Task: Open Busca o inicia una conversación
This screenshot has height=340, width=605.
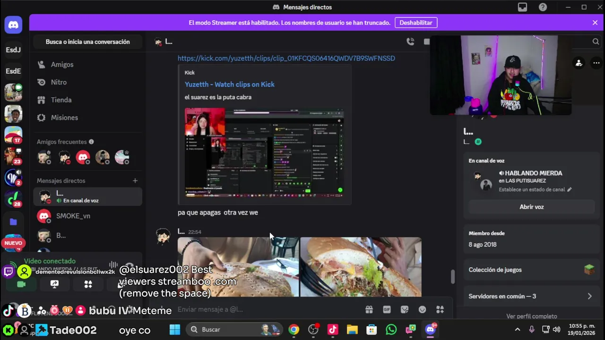Action: [87, 42]
